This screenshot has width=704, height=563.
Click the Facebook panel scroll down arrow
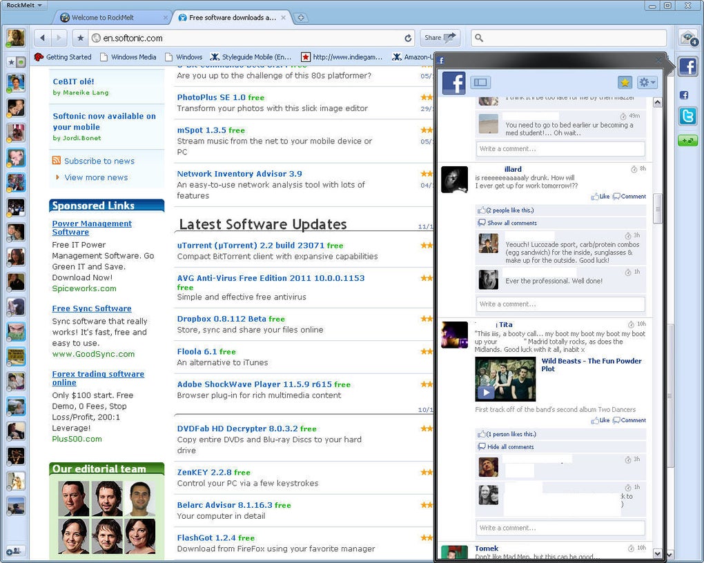coord(657,553)
